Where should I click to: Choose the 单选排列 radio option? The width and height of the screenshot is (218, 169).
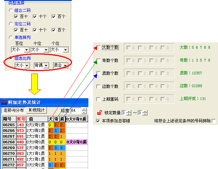11,37
